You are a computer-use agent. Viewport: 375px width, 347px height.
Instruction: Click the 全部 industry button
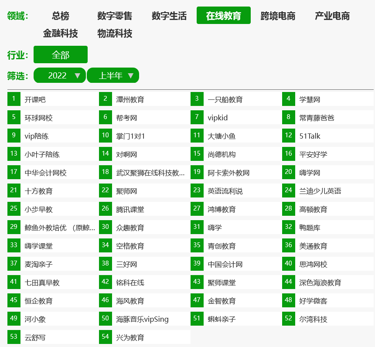pos(61,54)
